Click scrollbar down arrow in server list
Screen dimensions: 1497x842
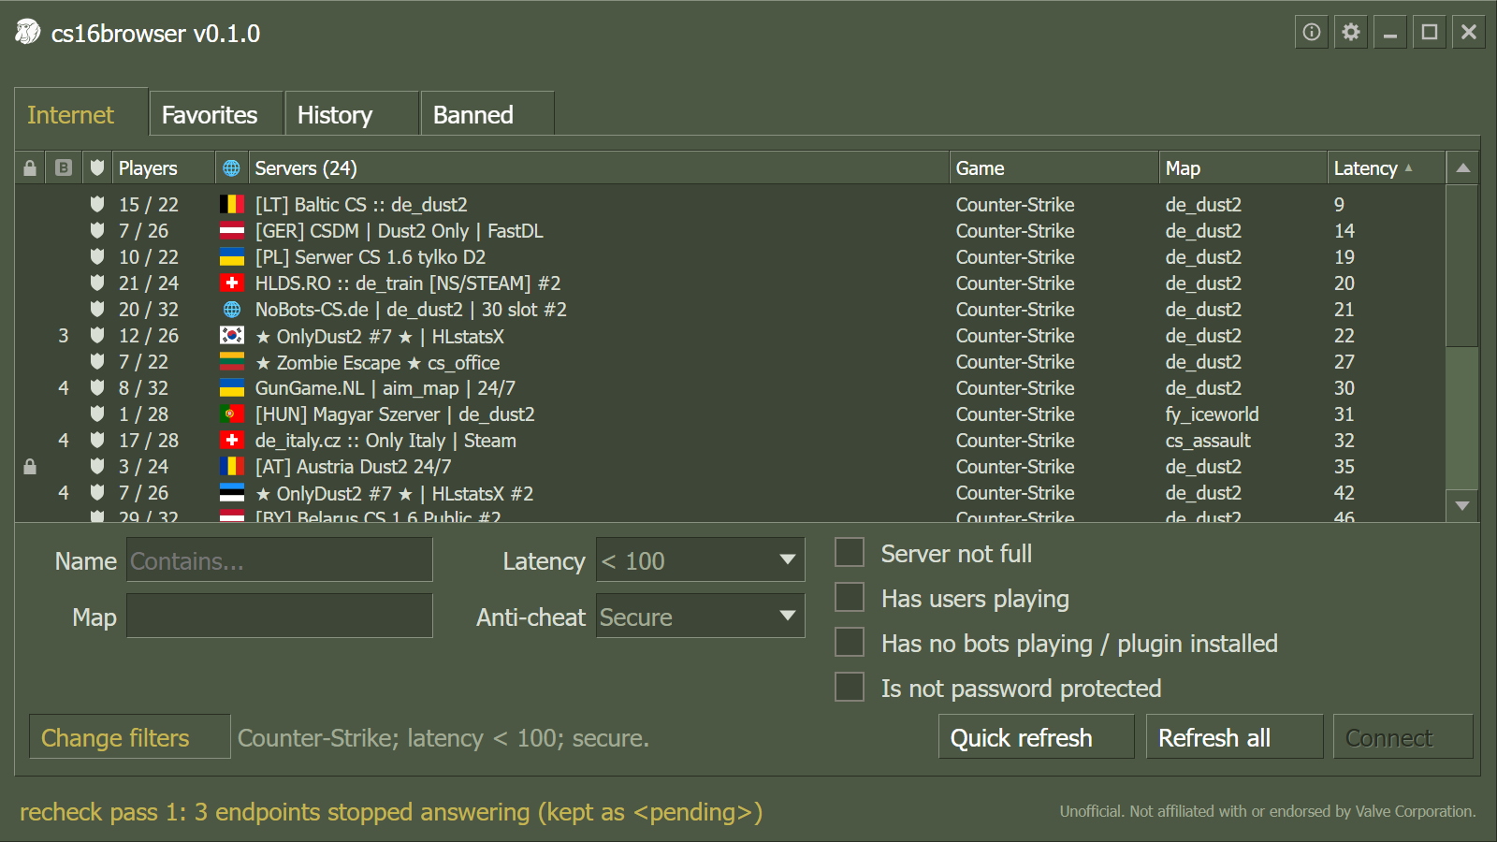click(x=1463, y=505)
